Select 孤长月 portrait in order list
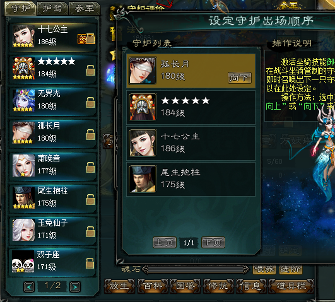The image size is (335, 302). tap(143, 71)
